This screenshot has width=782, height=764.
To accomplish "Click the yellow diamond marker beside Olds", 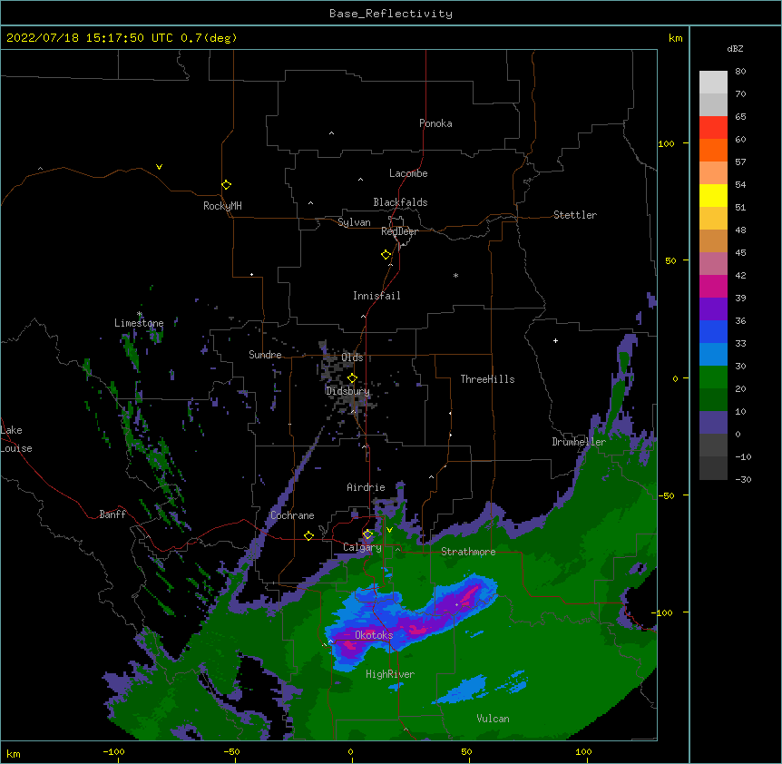I will (352, 377).
